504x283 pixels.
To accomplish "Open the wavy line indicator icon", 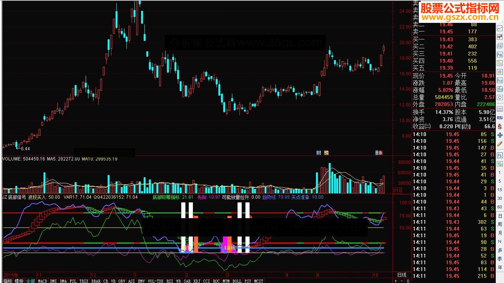I will [x=500, y=109].
